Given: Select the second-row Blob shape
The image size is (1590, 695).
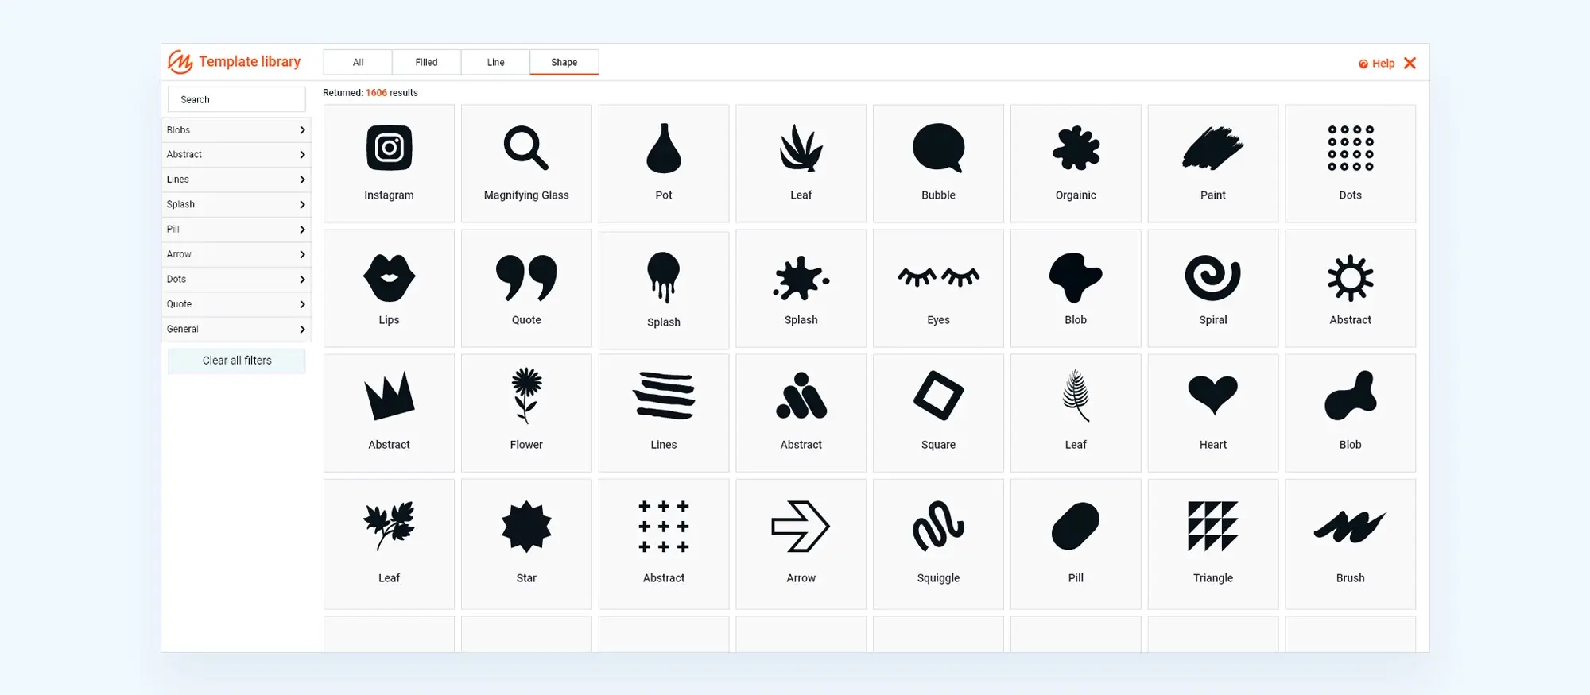Looking at the screenshot, I should [x=1076, y=288].
